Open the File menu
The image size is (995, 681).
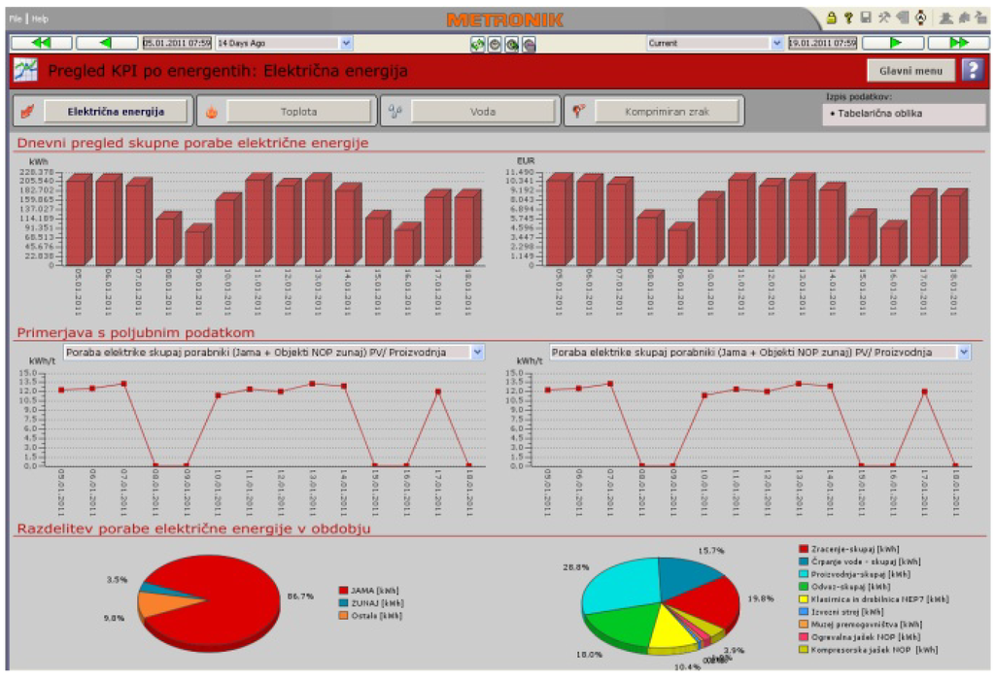tap(16, 18)
